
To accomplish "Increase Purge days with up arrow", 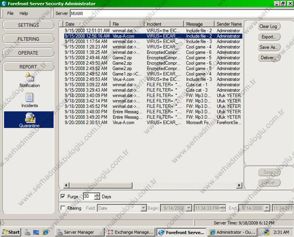I will point(97,195).
